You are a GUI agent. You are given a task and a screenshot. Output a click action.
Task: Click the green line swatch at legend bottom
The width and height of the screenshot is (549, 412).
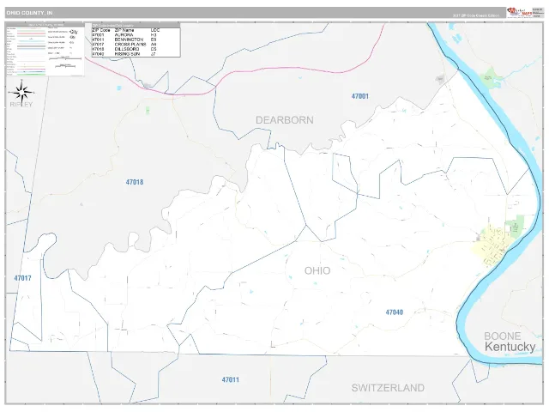pyautogui.click(x=32, y=75)
